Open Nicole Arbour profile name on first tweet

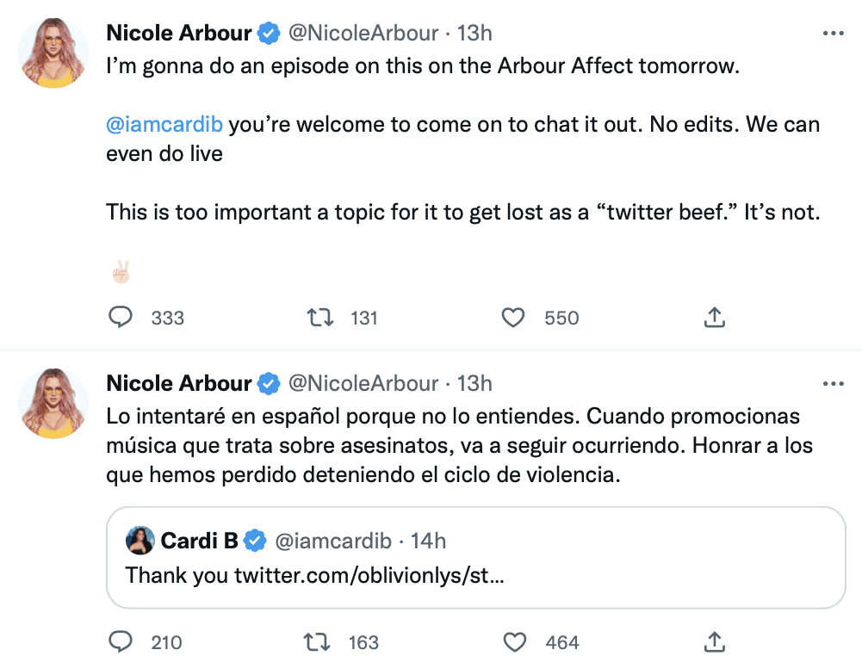pyautogui.click(x=179, y=33)
